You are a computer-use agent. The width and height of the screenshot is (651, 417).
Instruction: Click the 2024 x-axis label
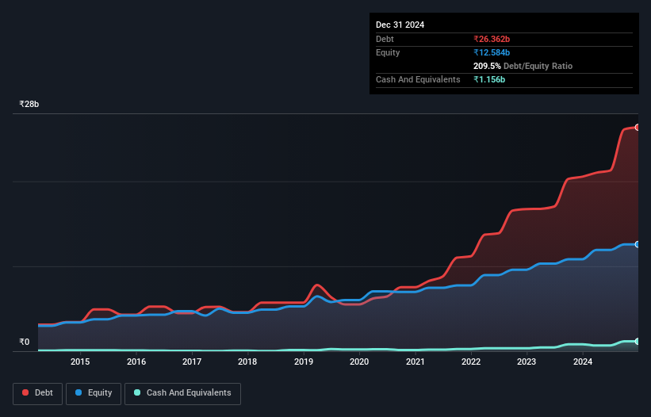583,362
